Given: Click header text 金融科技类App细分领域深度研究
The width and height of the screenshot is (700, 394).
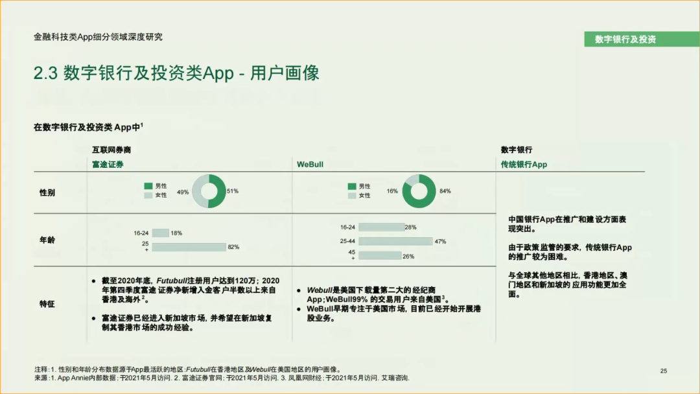Looking at the screenshot, I should (98, 37).
